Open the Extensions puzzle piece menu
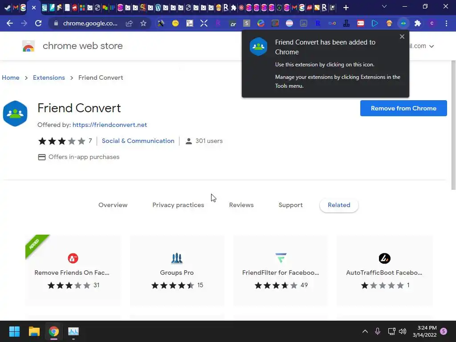The image size is (456, 342). [x=418, y=23]
